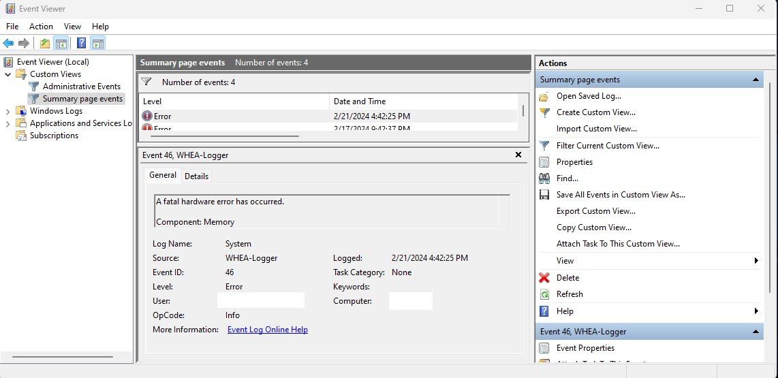This screenshot has height=378, width=778.
Task: Open the blue Help toolbar icon
Action: point(82,43)
